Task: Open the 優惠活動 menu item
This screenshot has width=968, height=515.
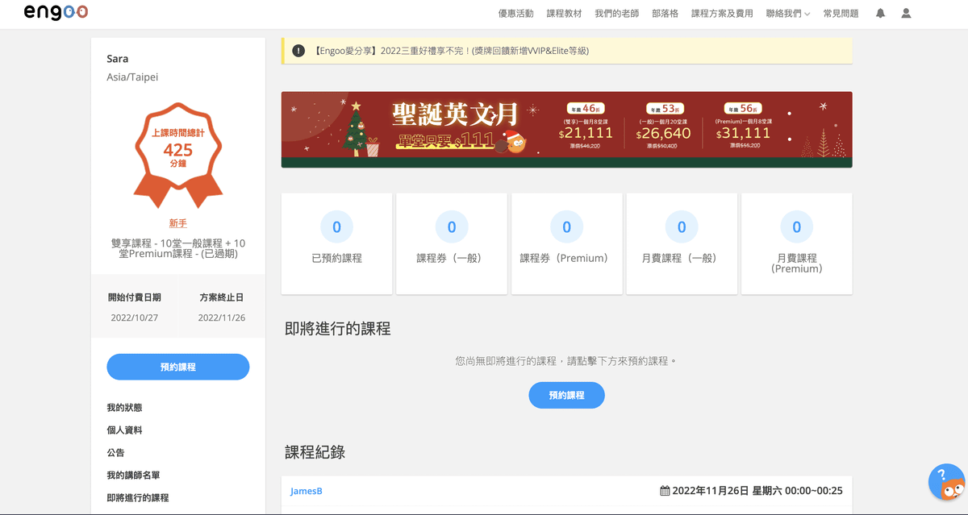Action: pos(516,14)
